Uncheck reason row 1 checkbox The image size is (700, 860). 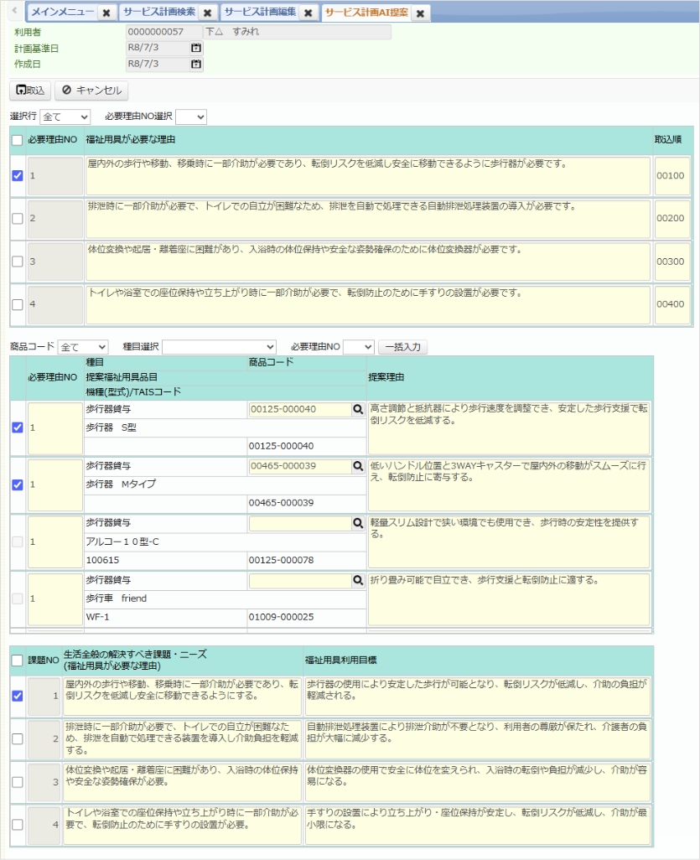18,175
